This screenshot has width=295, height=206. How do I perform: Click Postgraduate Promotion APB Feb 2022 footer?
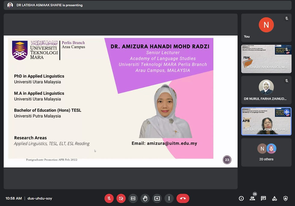[51, 160]
